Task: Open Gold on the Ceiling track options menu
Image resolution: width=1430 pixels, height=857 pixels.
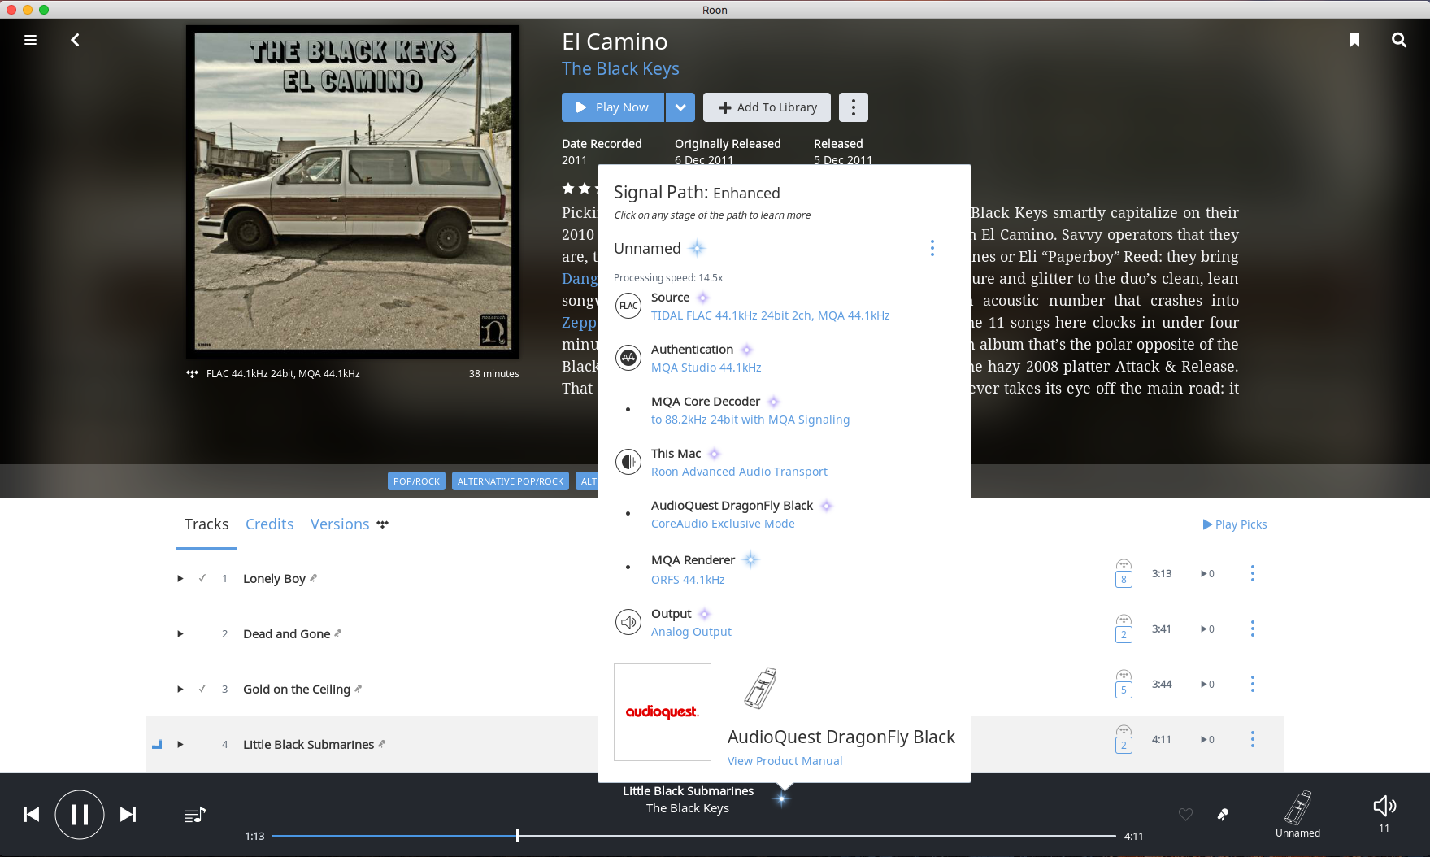Action: [x=1253, y=684]
